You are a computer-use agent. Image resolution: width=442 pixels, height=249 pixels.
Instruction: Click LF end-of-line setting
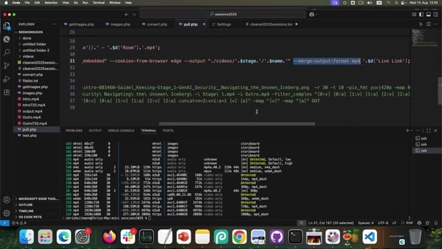pyautogui.click(x=394, y=223)
